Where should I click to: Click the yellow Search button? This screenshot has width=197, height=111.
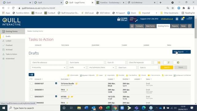coord(167,67)
